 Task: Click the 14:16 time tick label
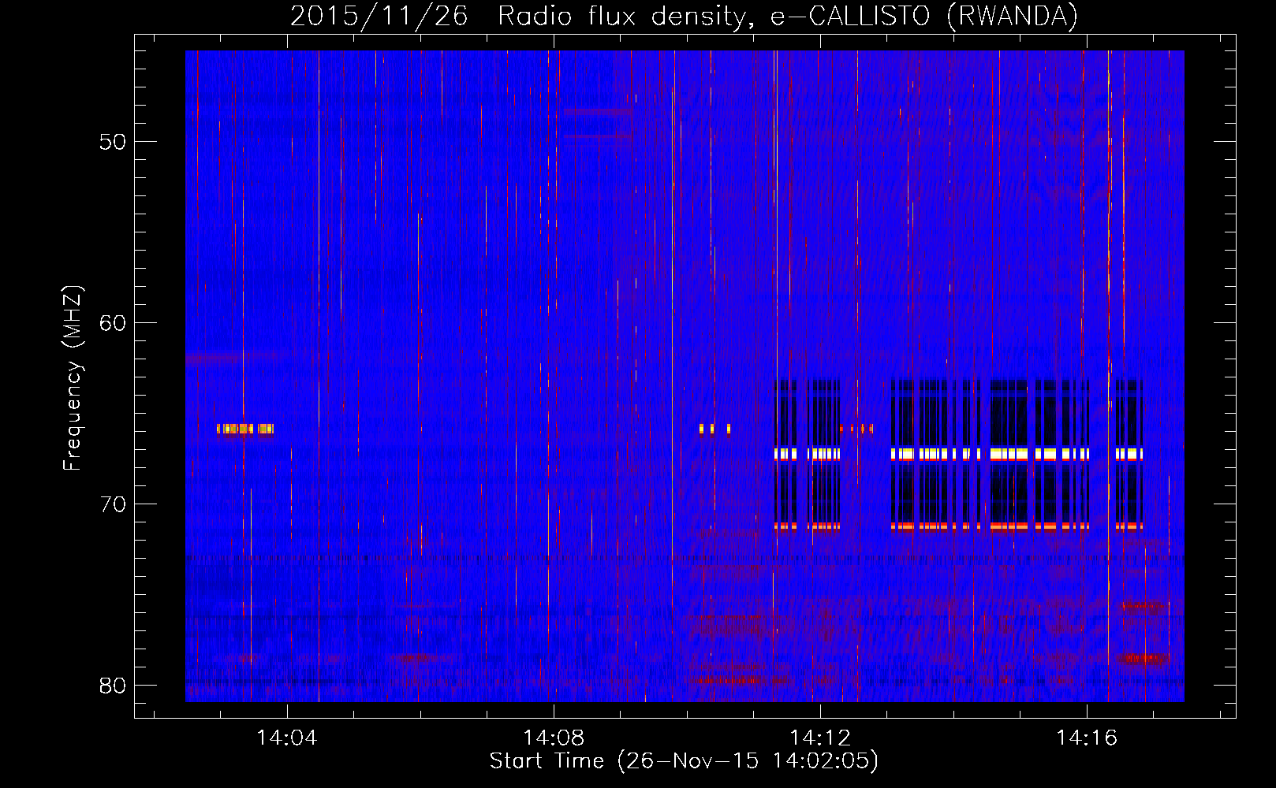(1087, 738)
